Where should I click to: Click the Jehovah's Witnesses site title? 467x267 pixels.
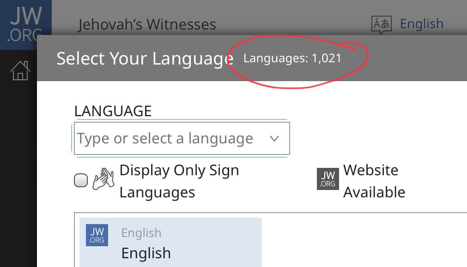[x=147, y=24]
